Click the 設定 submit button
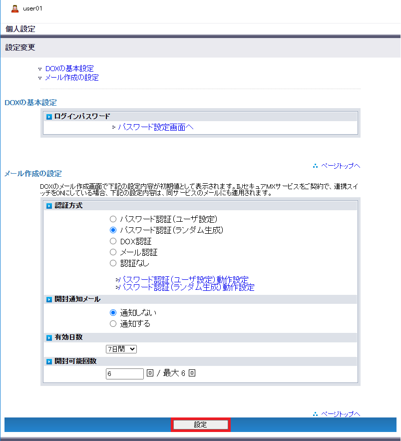The height and width of the screenshot is (441, 401). [200, 424]
